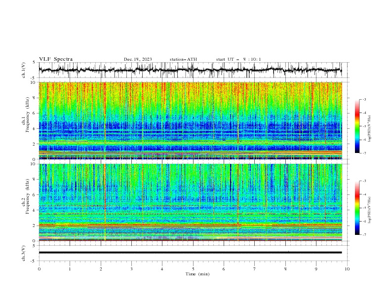Click the "ch.1(V)" waveform axis label
This screenshot has height=302, width=391.
24,70
